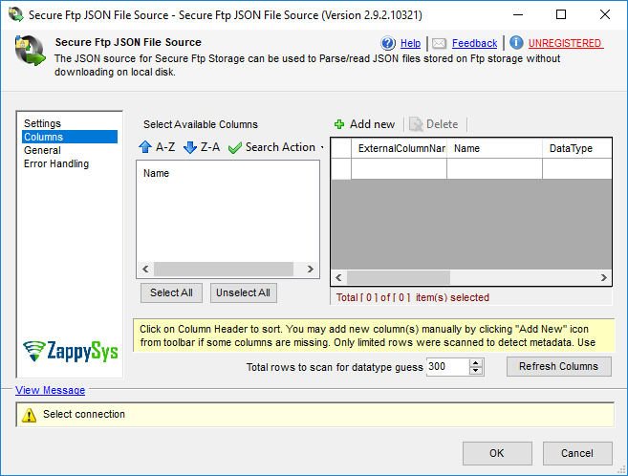This screenshot has height=476, width=628.
Task: Click the Select connection message
Action: point(84,414)
